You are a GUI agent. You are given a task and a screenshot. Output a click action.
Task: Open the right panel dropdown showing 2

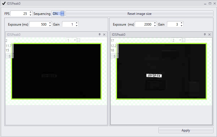coord(176,40)
